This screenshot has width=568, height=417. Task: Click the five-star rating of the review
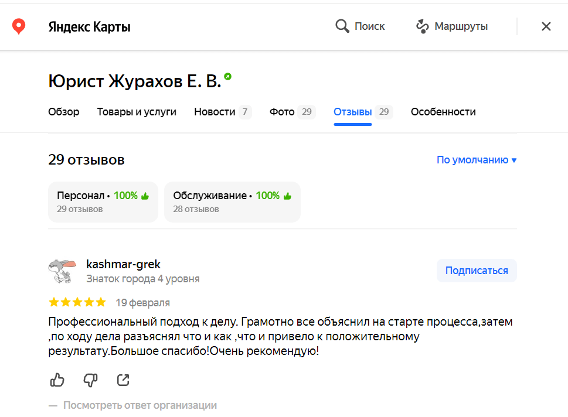pyautogui.click(x=77, y=302)
